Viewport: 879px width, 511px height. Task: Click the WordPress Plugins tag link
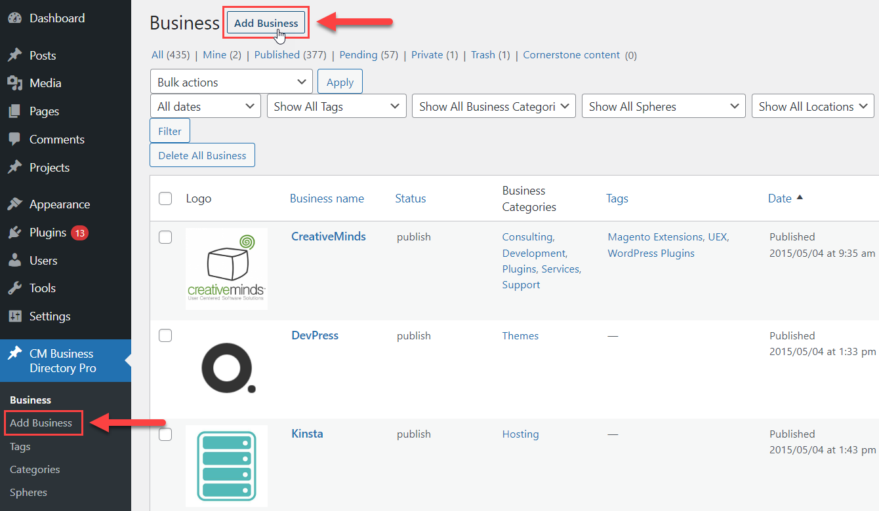[651, 253]
